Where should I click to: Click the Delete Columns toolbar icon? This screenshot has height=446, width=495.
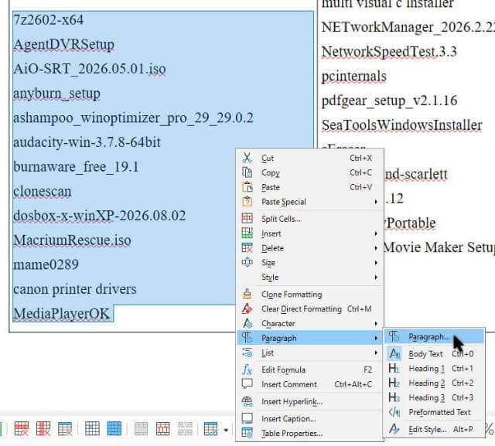(x=43, y=429)
